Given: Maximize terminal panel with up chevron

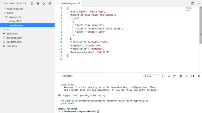Looking at the screenshot, I should pos(187,76).
